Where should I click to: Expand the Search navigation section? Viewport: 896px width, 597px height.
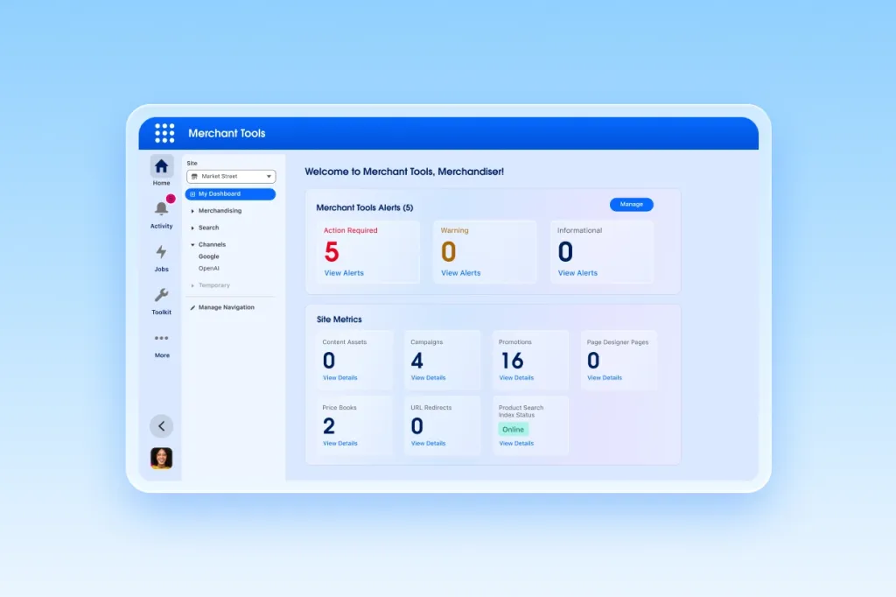click(192, 228)
